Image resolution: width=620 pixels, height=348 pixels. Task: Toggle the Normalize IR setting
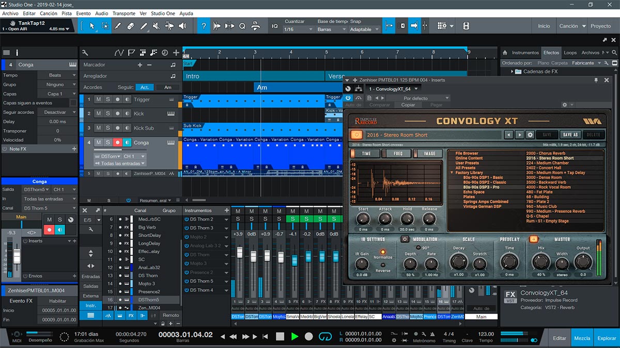[x=383, y=252]
